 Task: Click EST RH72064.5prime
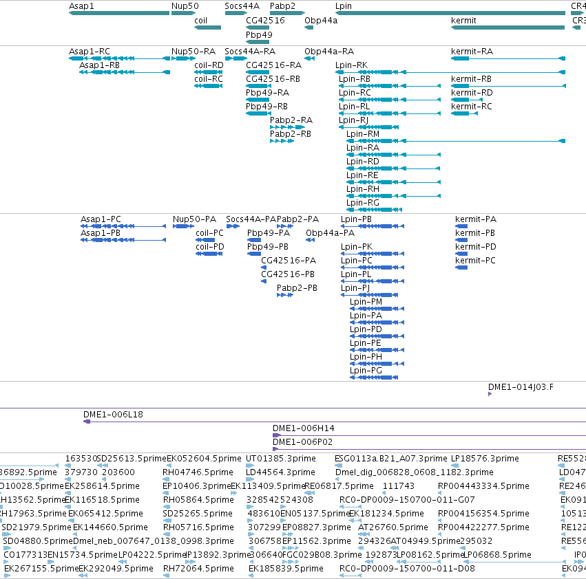(198, 569)
